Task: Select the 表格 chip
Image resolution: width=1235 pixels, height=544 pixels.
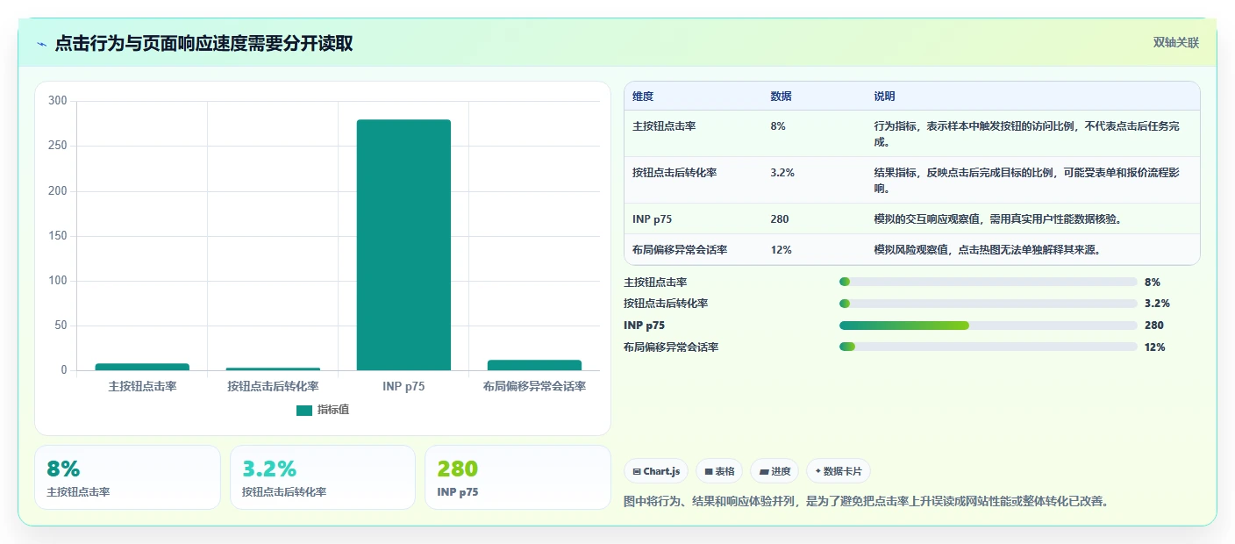Action: point(719,471)
